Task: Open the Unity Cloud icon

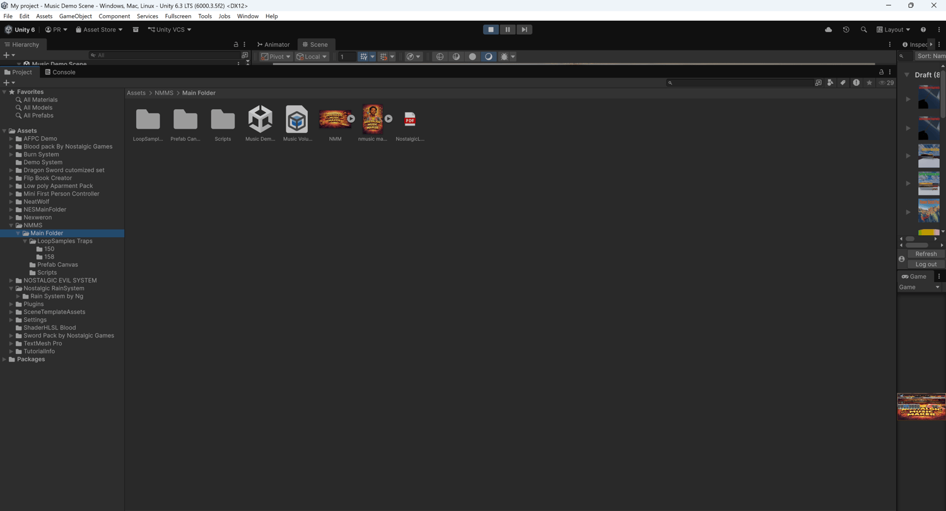Action: pos(828,30)
